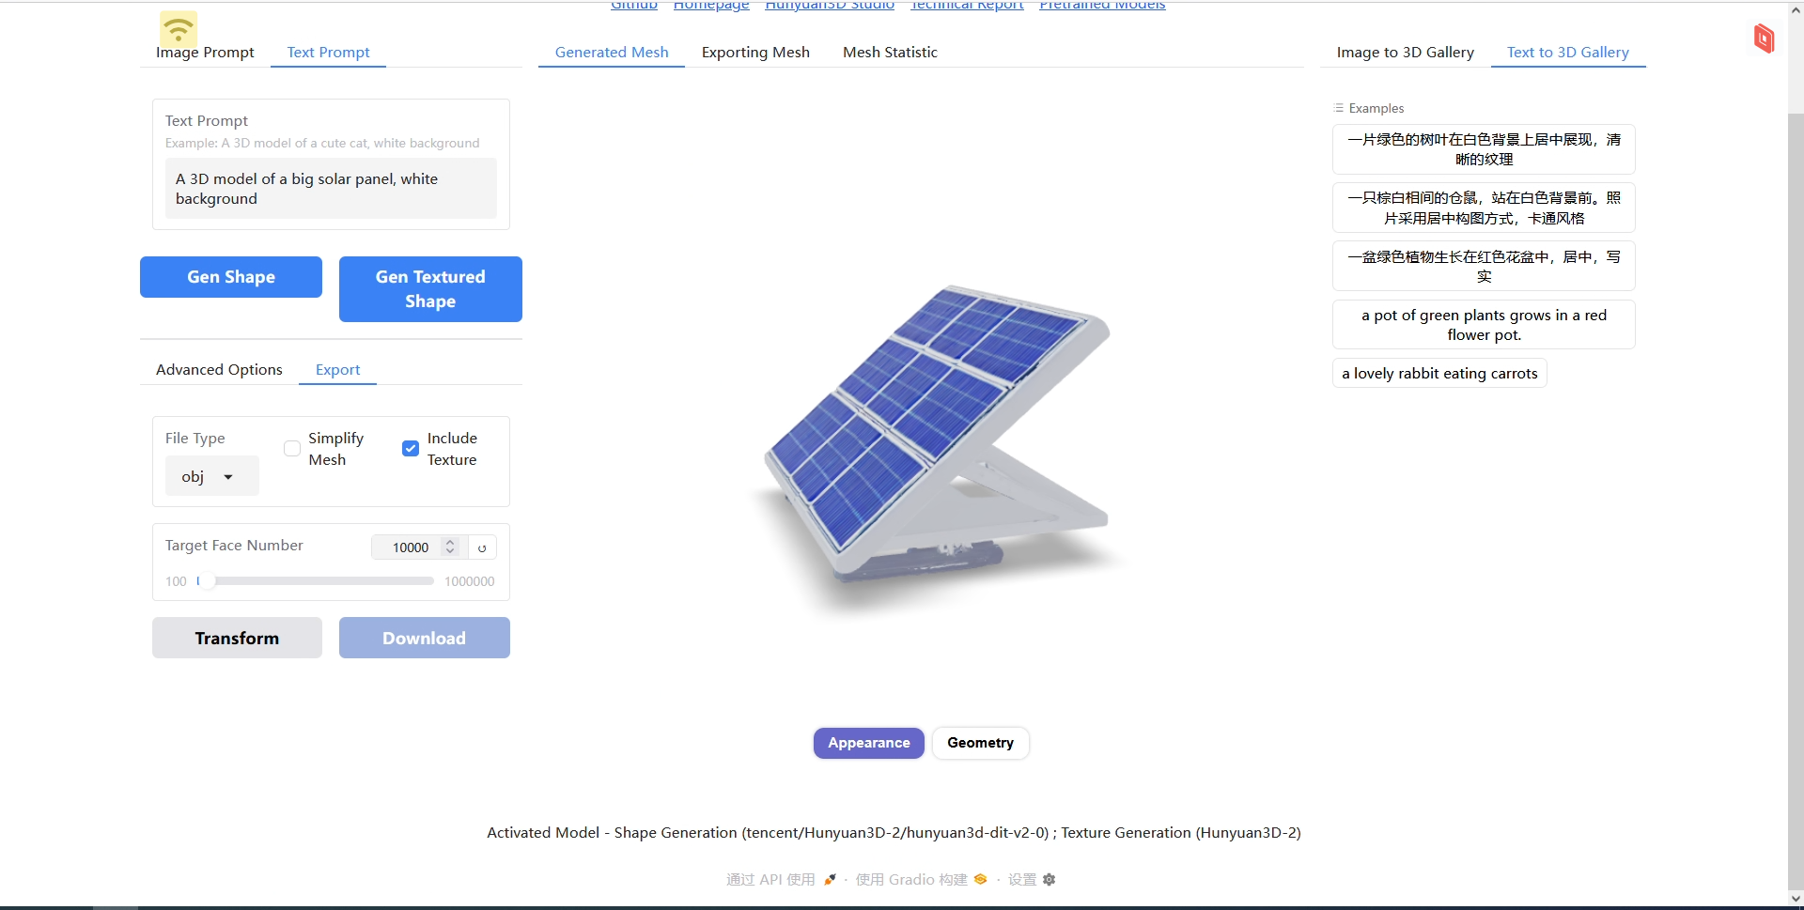Open settings via the gear icon

[x=1050, y=880]
